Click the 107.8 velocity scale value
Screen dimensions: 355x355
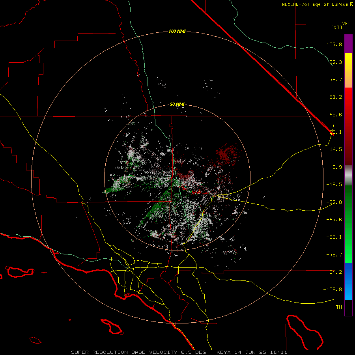click(334, 44)
